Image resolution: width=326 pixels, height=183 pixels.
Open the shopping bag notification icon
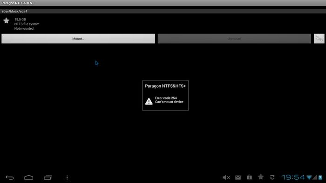click(249, 177)
